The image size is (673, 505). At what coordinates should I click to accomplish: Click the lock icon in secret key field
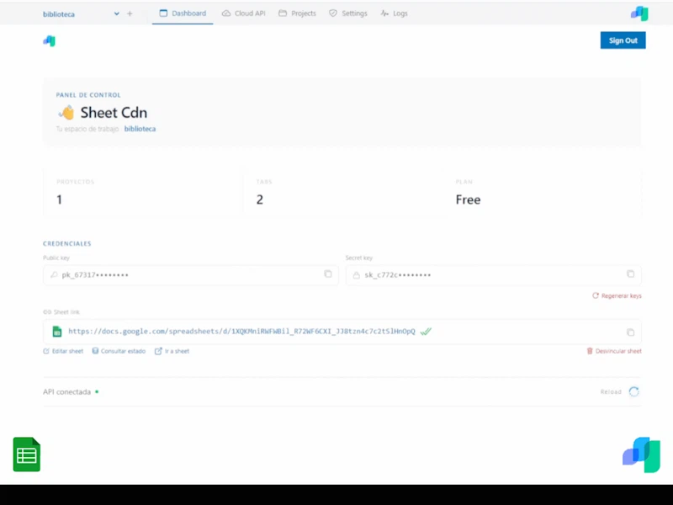pos(356,275)
